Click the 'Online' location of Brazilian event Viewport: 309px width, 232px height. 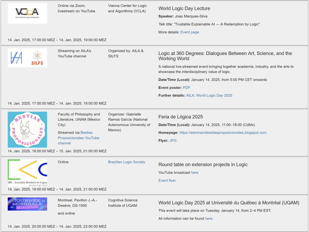[x=63, y=162]
